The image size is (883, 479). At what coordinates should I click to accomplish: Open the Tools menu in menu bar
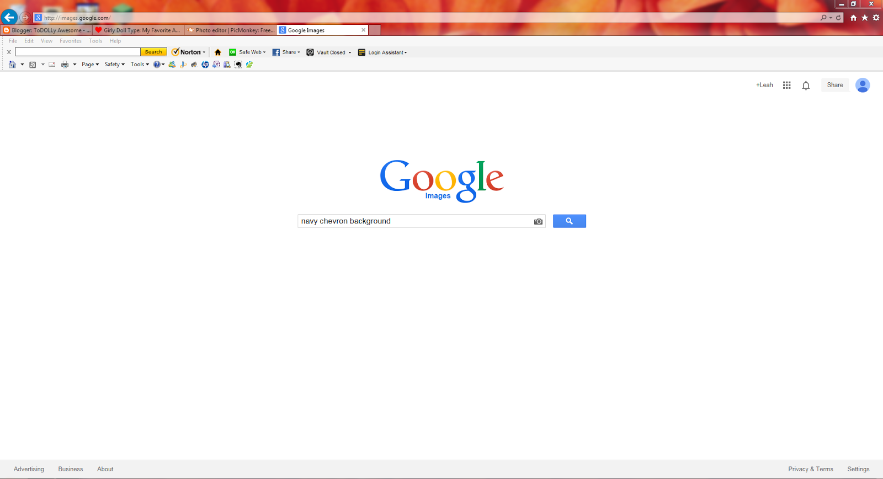(x=95, y=41)
